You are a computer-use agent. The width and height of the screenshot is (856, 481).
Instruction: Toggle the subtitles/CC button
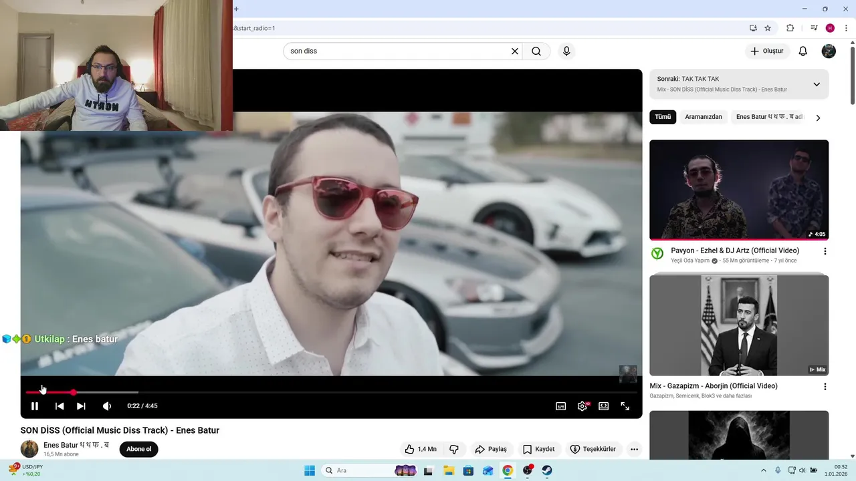(561, 406)
